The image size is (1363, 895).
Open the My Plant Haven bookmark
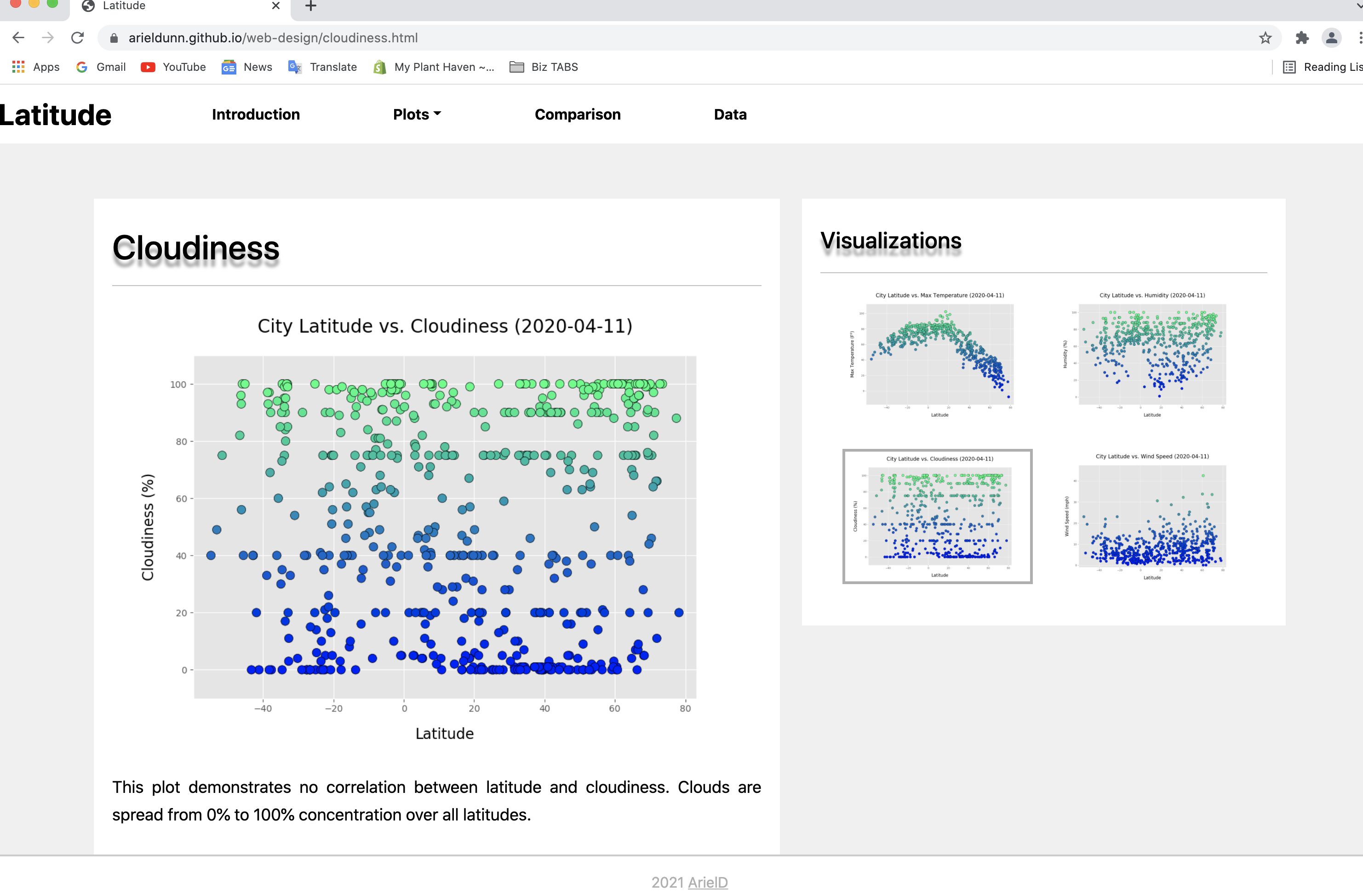[x=434, y=66]
